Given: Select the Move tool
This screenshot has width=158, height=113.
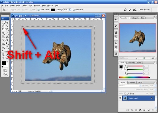Looking at the screenshot, I should tap(7, 22).
